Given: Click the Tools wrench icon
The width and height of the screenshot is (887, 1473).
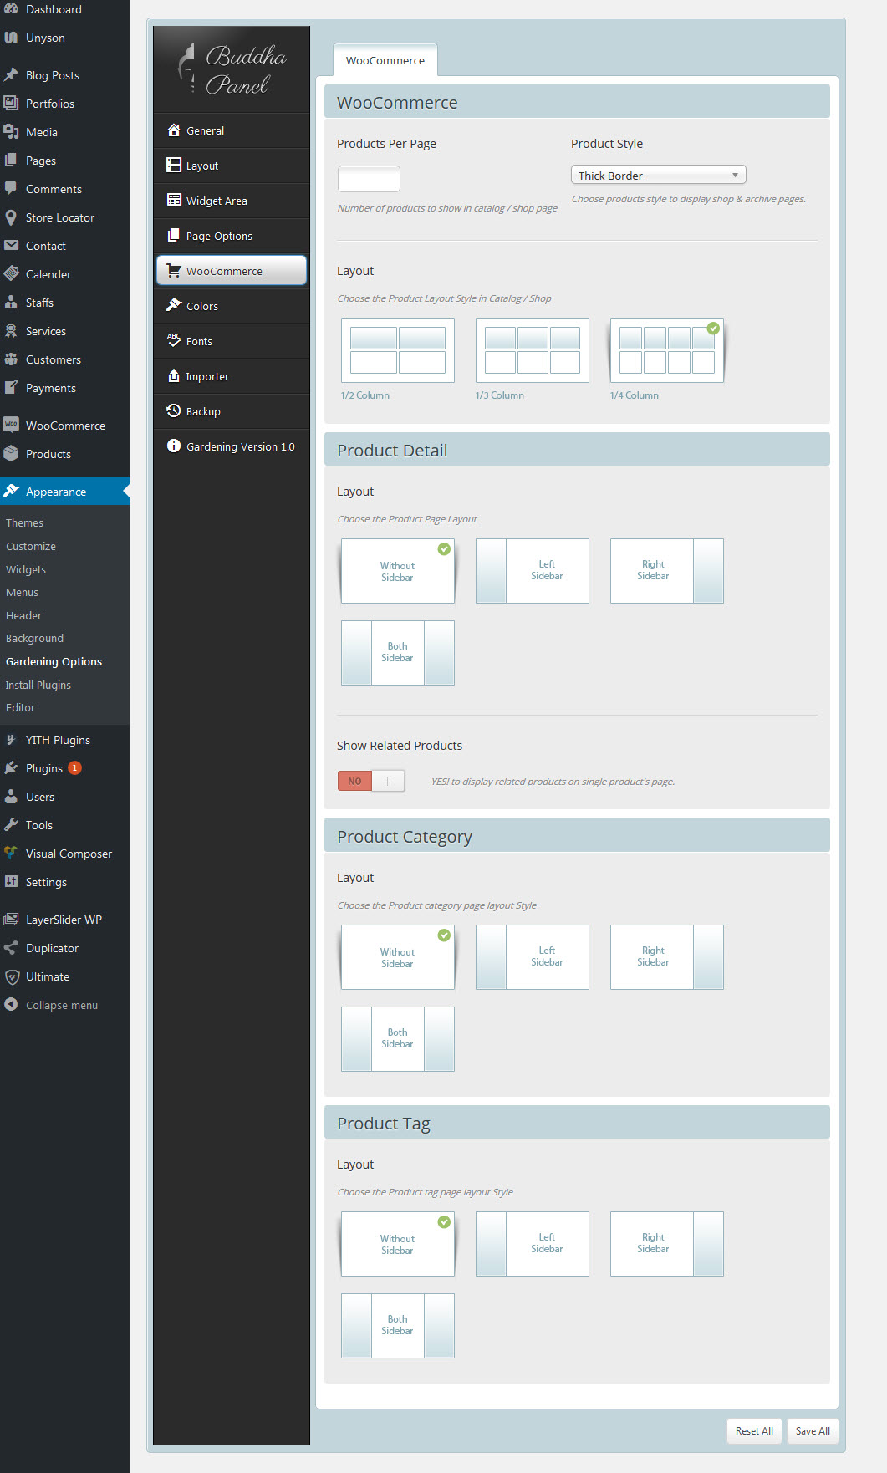Looking at the screenshot, I should [11, 825].
